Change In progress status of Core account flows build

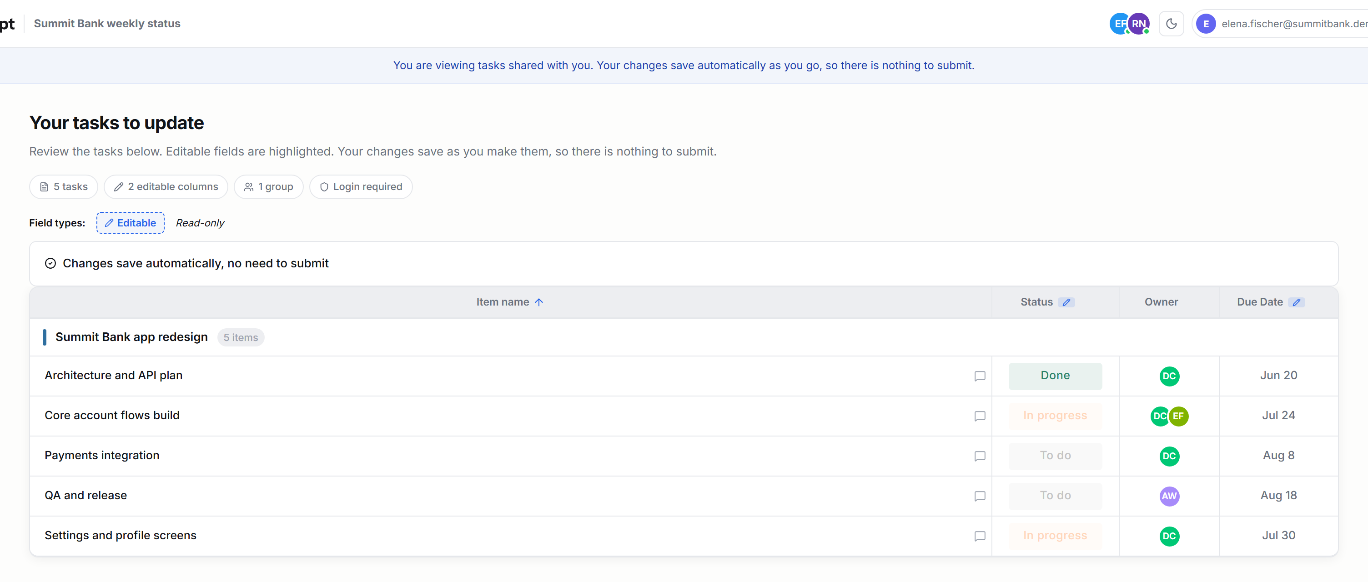point(1055,416)
